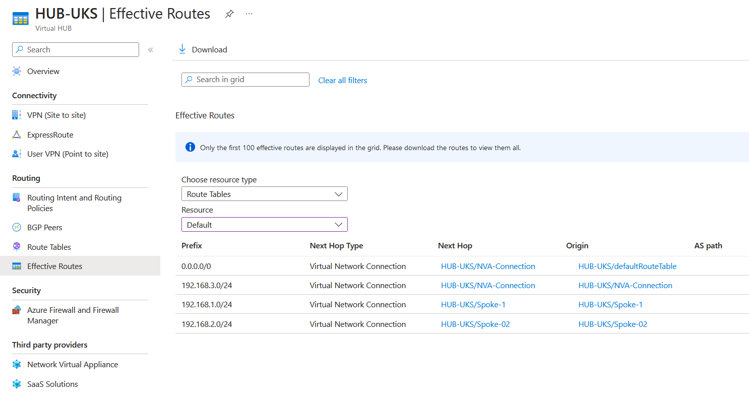This screenshot has height=405, width=749.
Task: Click the Download arrow icon
Action: click(x=182, y=49)
